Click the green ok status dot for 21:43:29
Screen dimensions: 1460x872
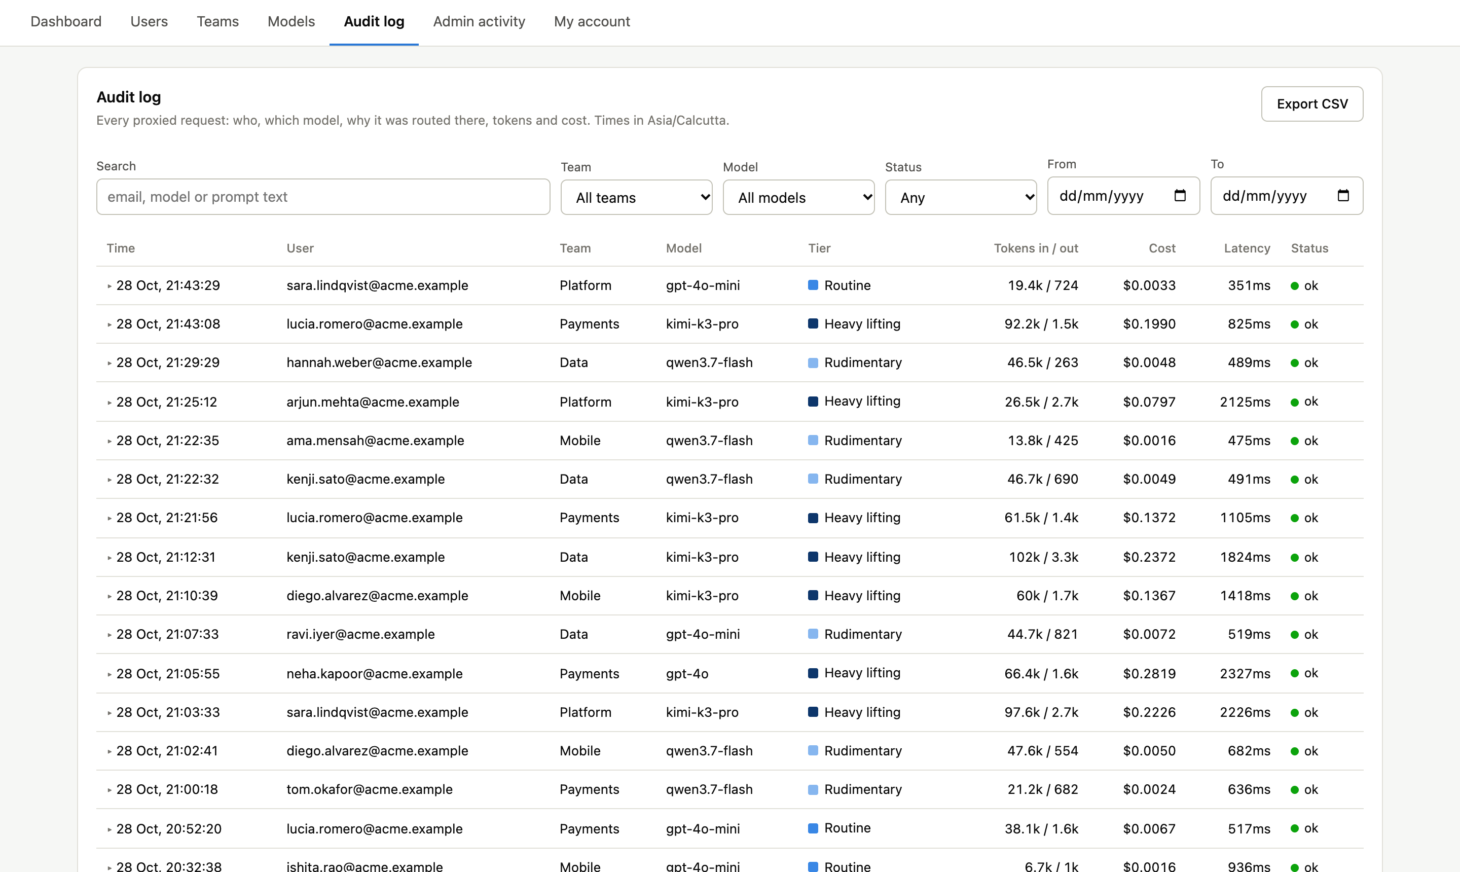1294,286
